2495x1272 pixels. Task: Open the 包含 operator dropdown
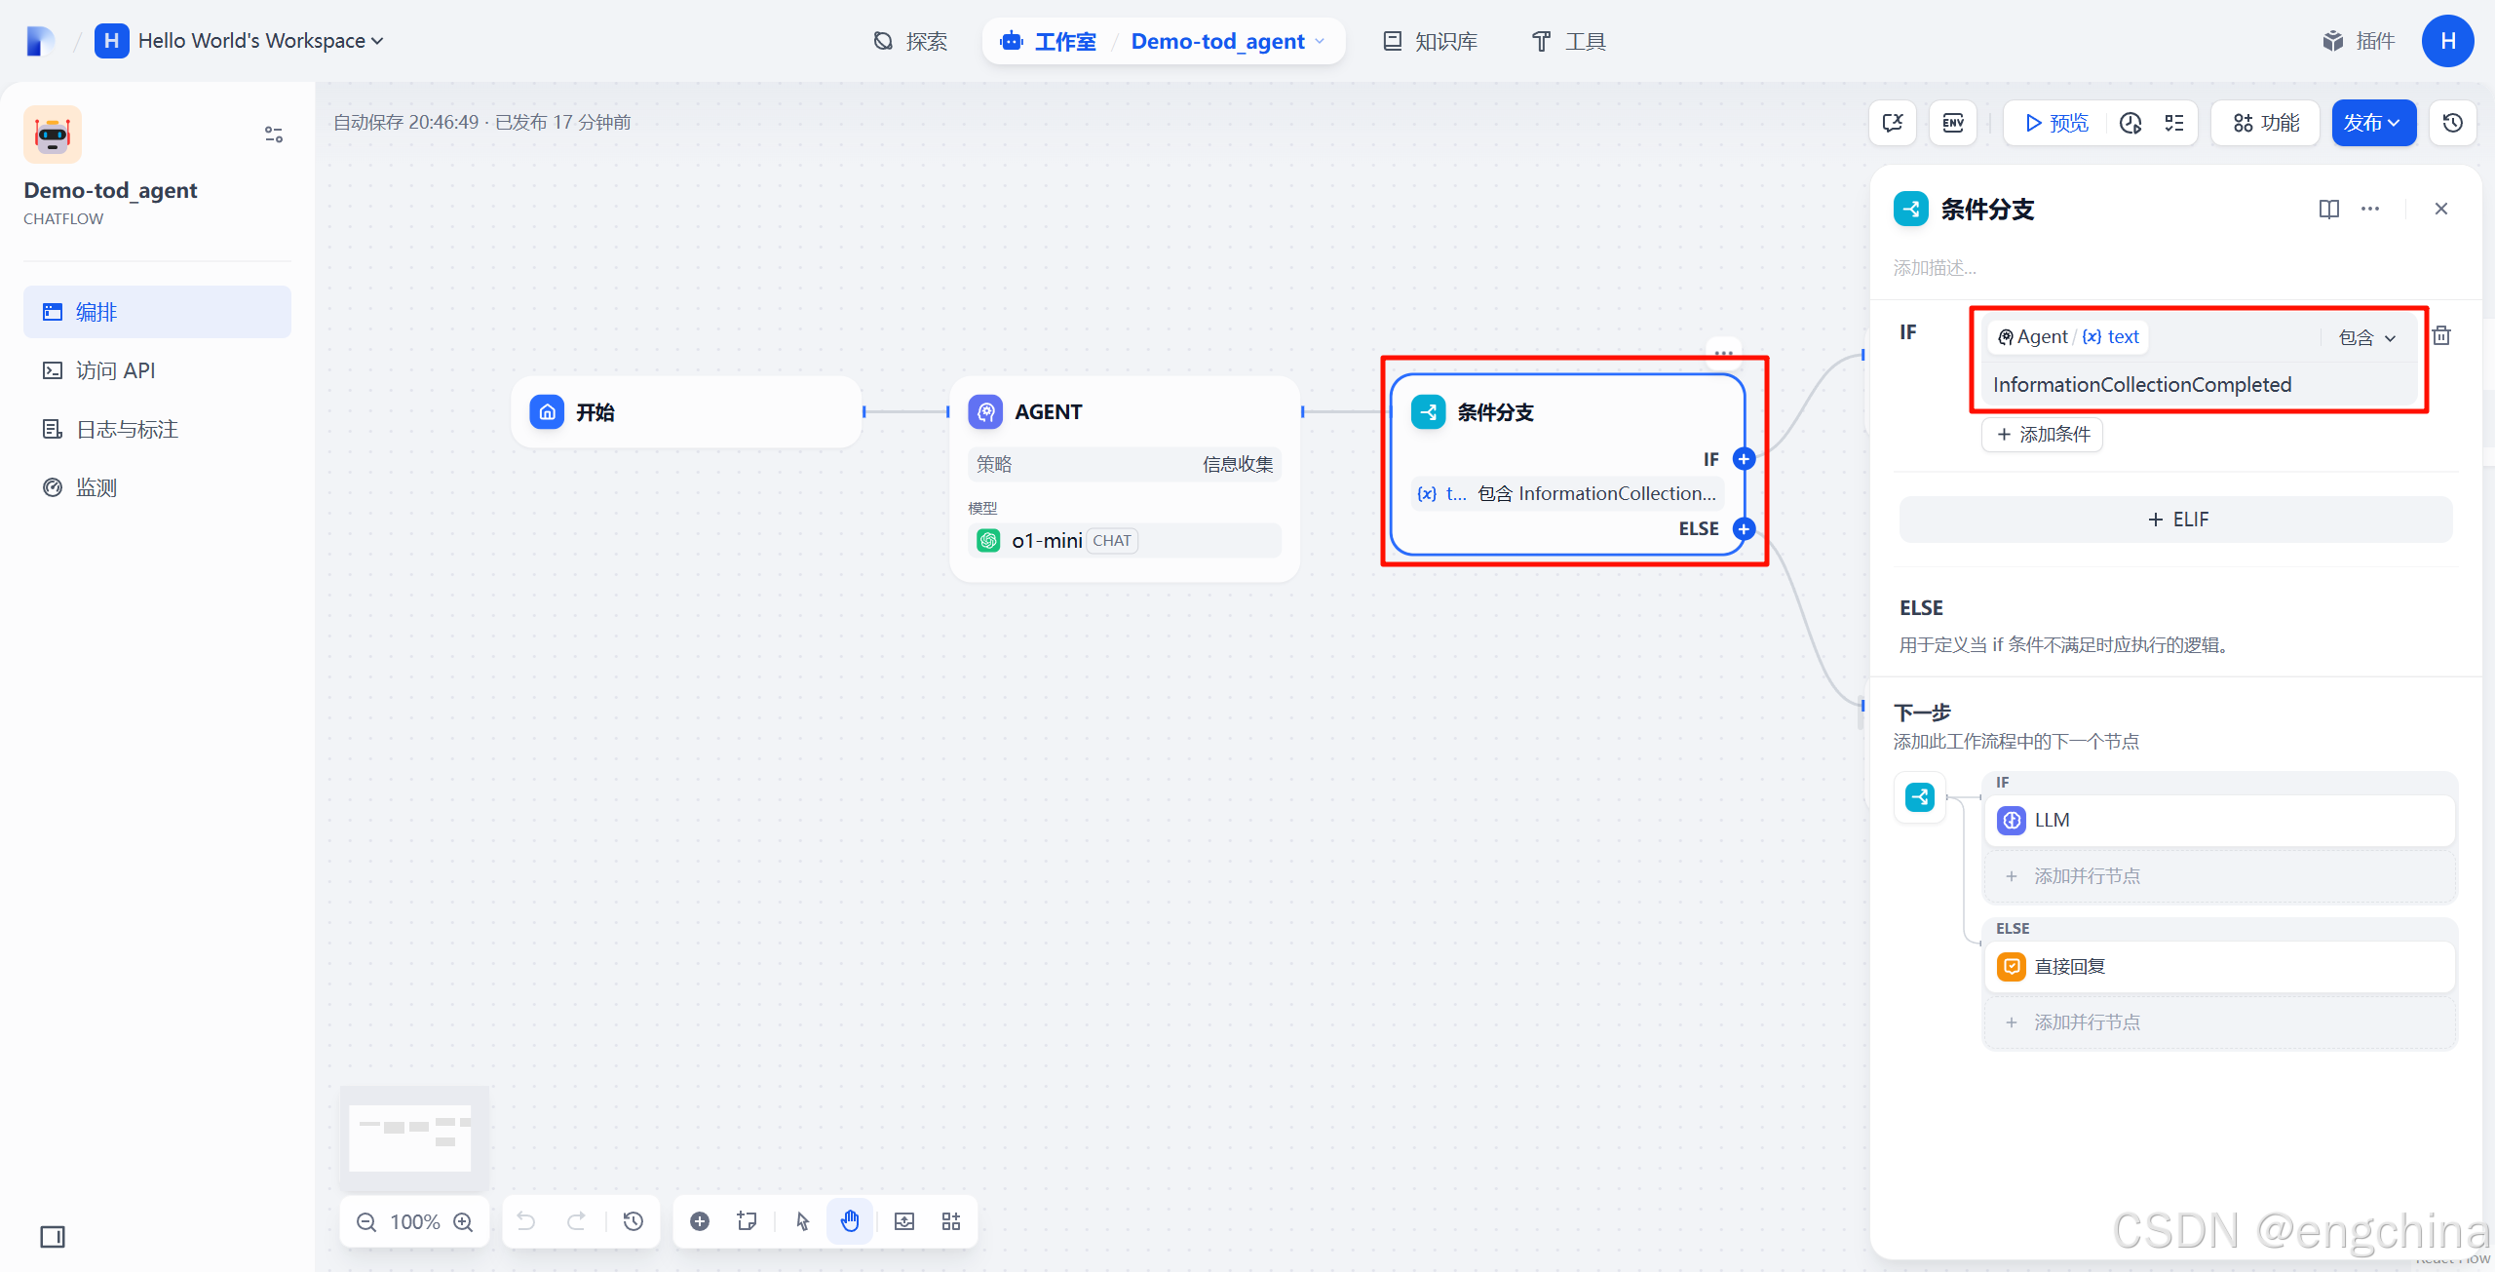click(2366, 337)
